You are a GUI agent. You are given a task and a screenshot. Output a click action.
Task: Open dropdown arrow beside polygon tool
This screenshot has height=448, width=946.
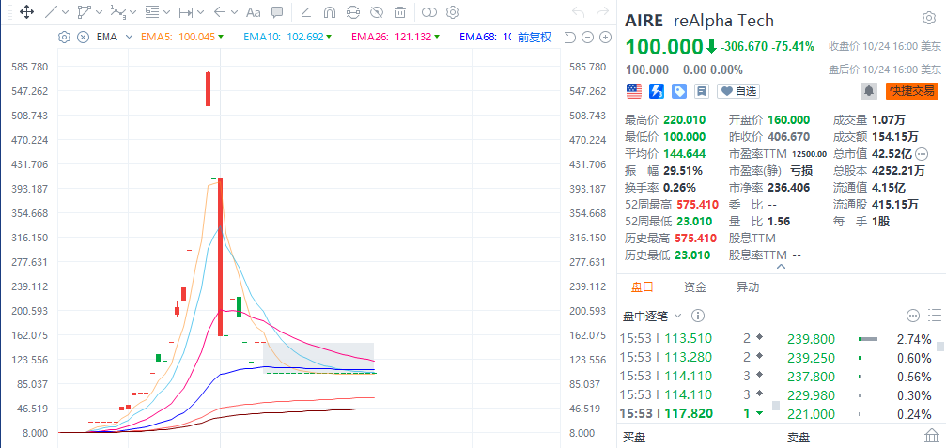[x=99, y=12]
